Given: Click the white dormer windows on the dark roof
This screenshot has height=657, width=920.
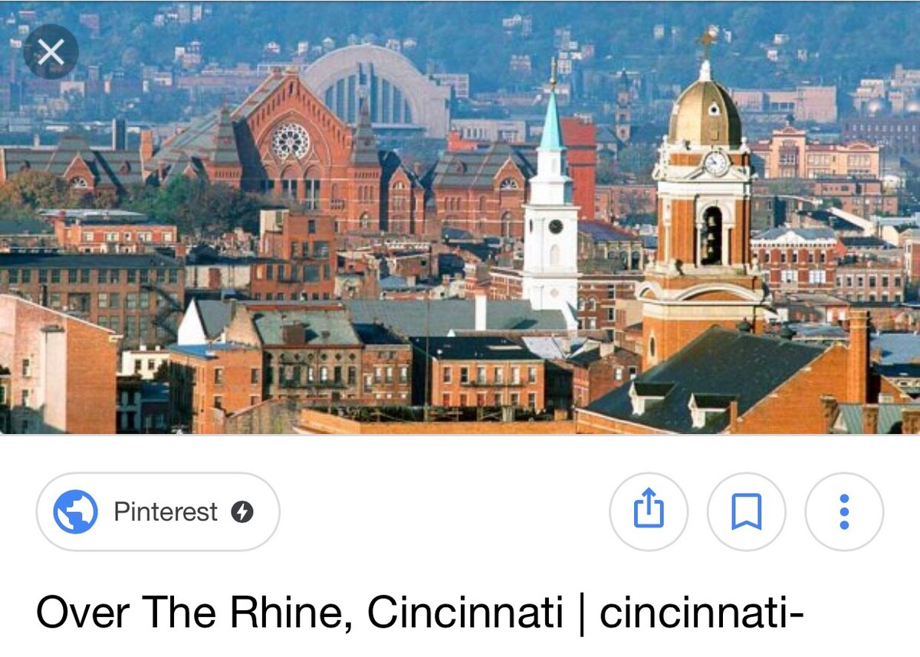Looking at the screenshot, I should click(682, 402).
